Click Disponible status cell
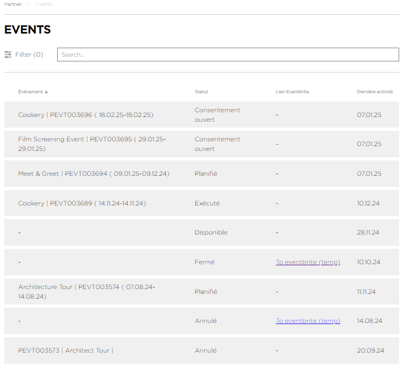 coord(211,232)
